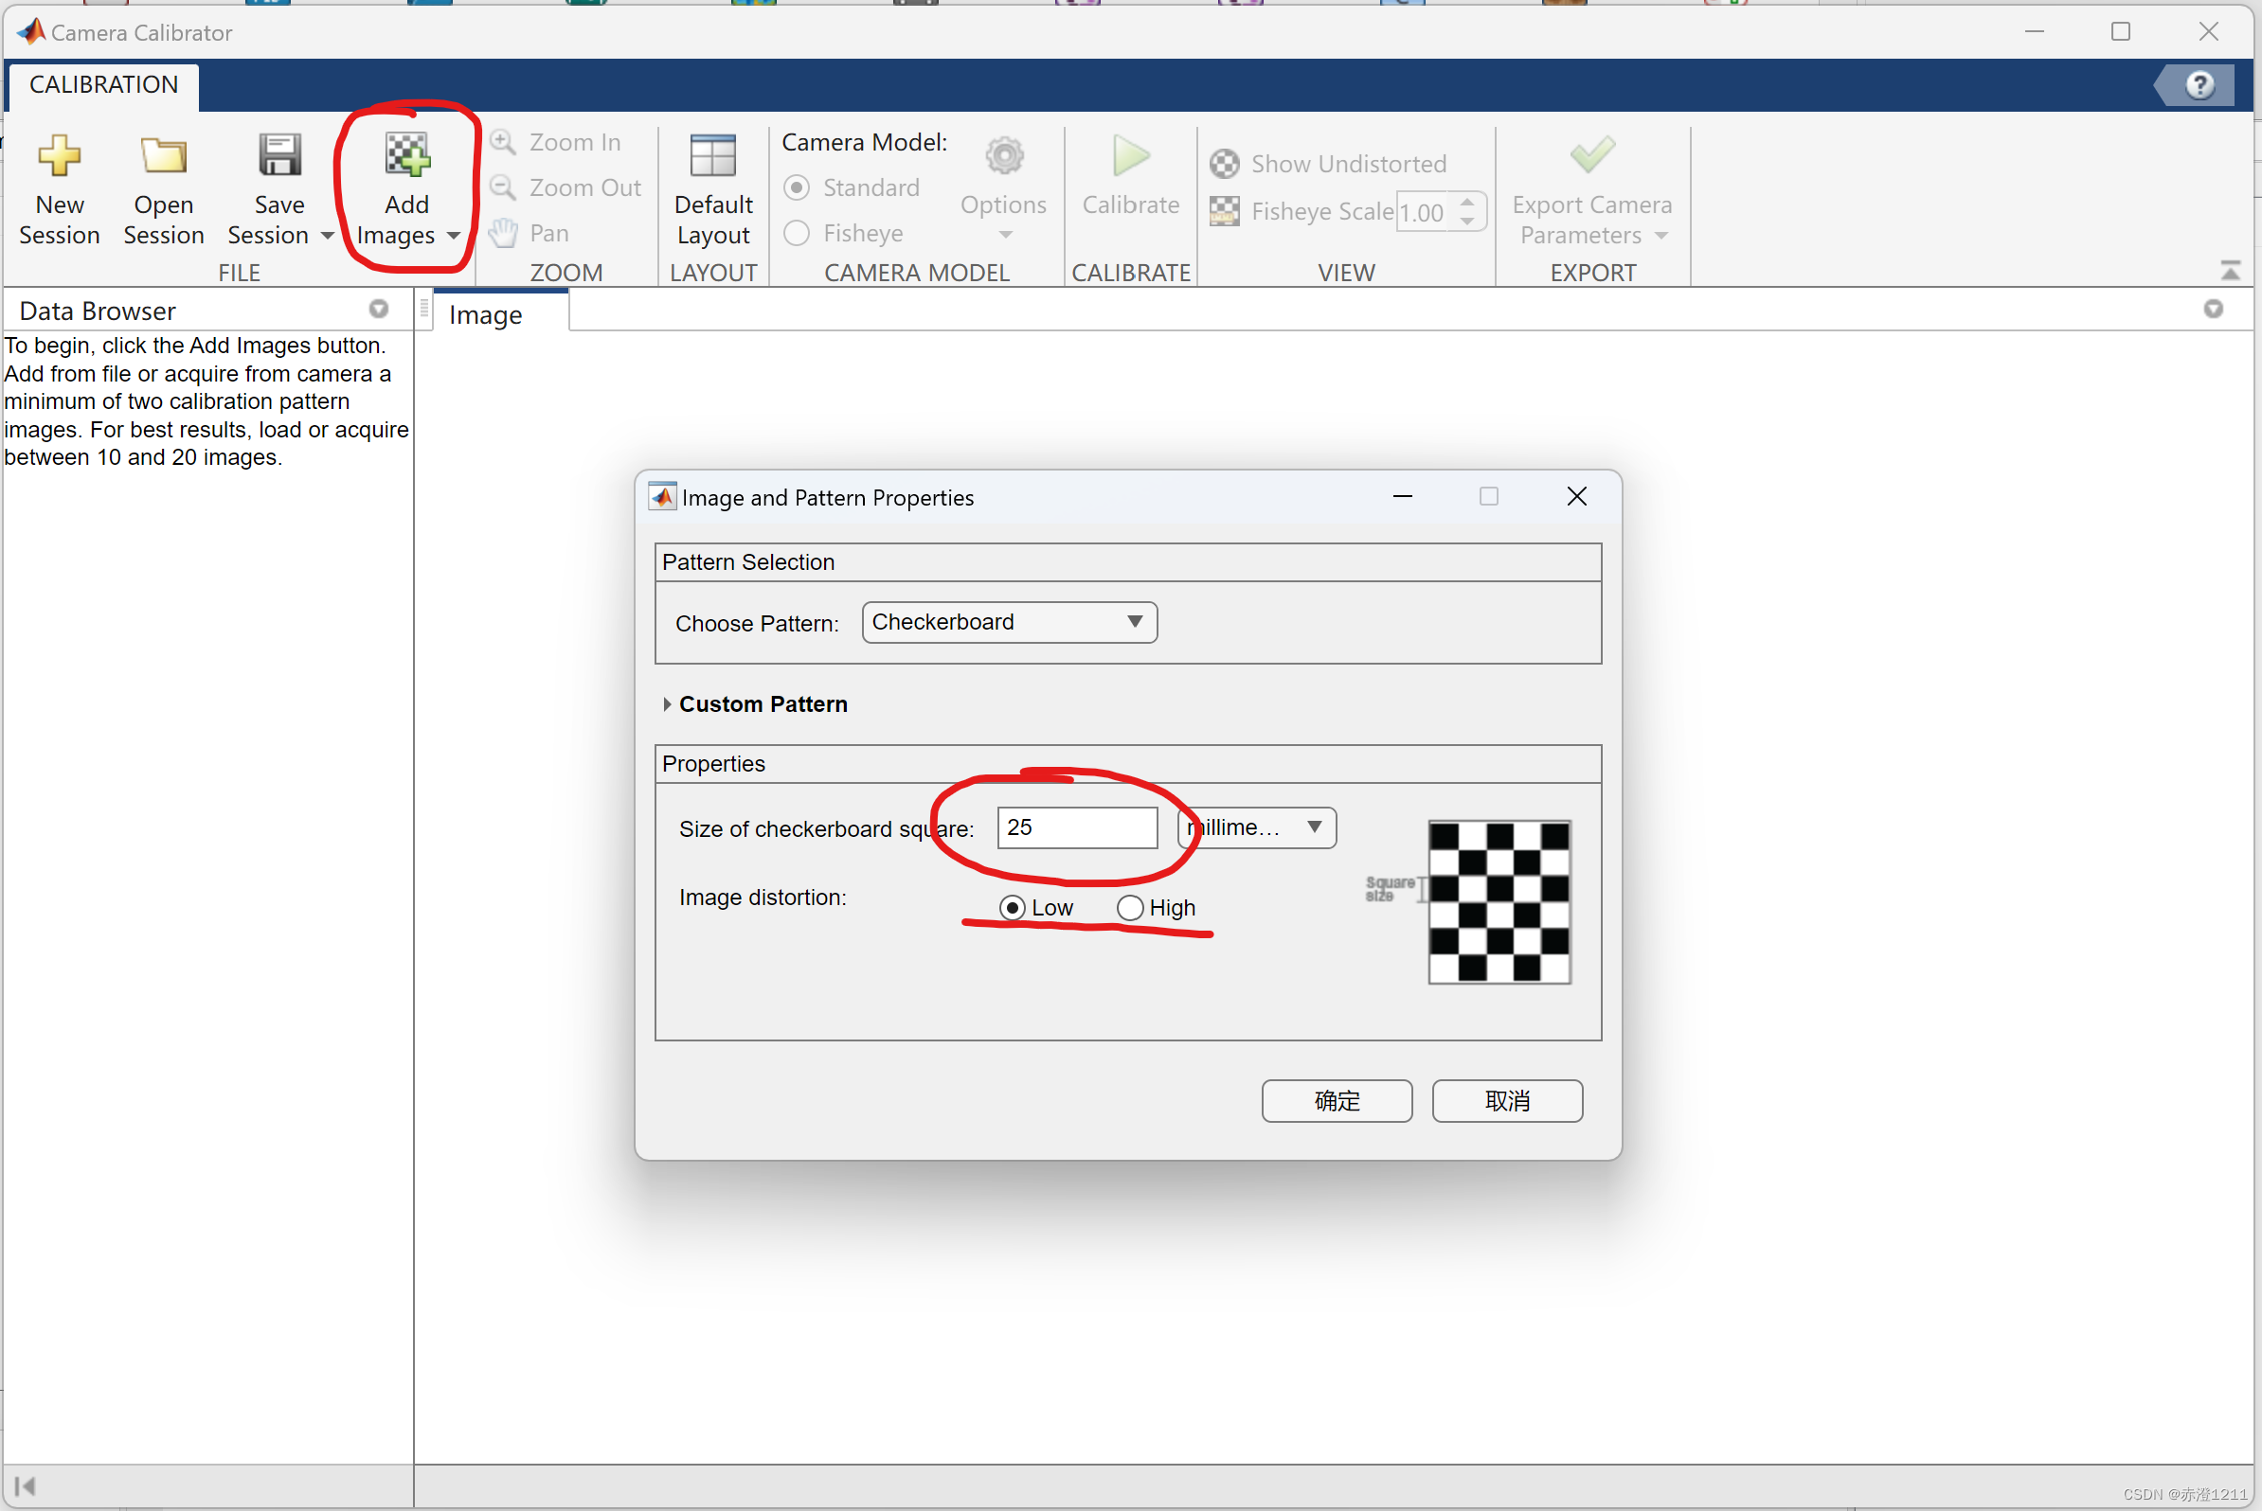This screenshot has height=1511, width=2262.
Task: Select the Image document tab
Action: point(485,315)
